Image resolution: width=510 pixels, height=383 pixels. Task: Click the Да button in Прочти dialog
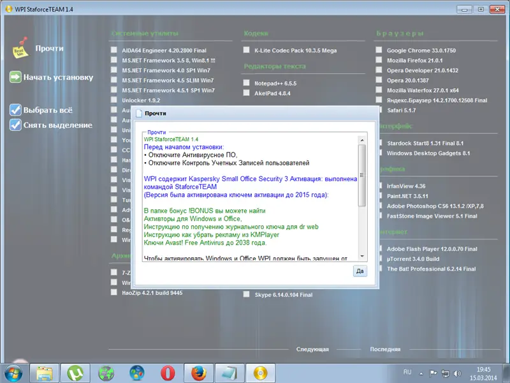click(360, 271)
